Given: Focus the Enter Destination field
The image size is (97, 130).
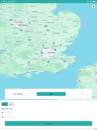Looking at the screenshot, I should point(10,117).
